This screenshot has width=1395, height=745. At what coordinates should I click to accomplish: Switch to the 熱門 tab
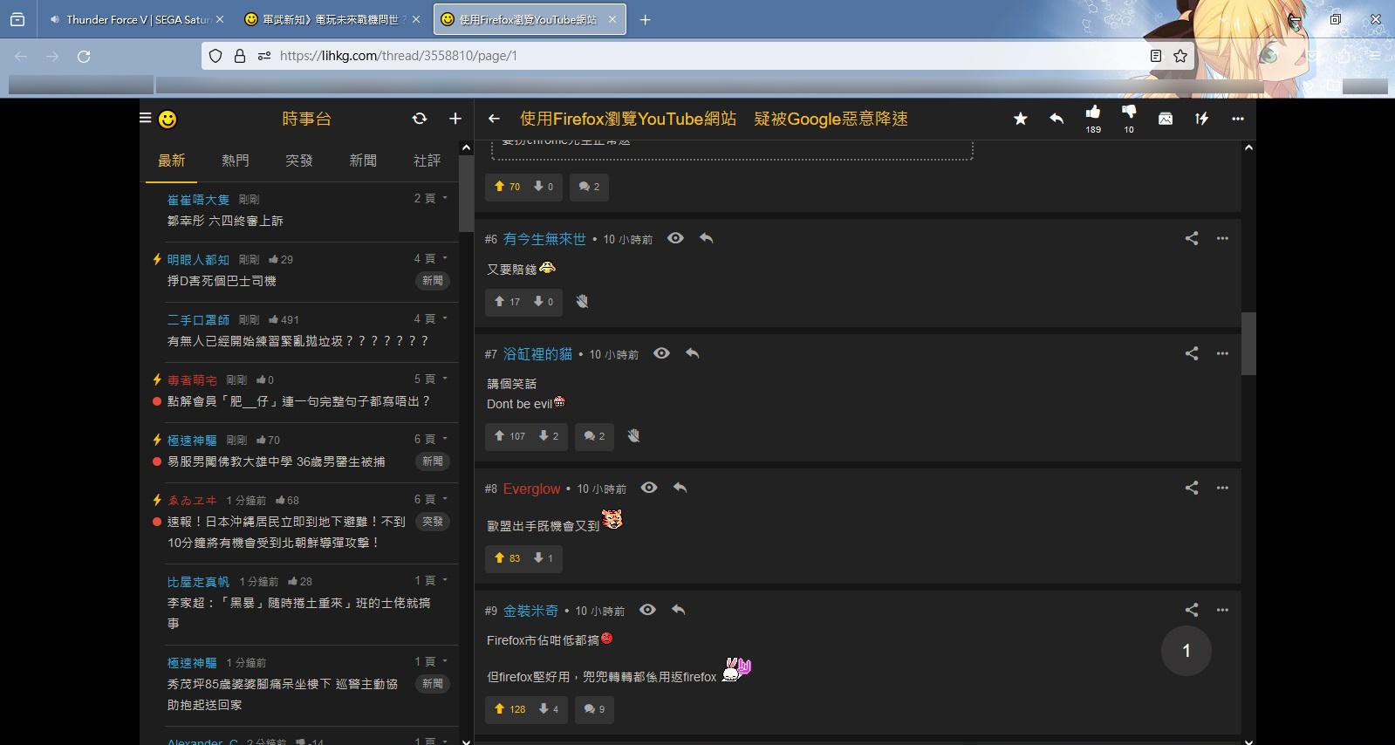236,161
